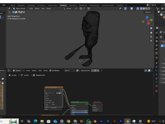Switch to wireframe viewport shading
This screenshot has width=165, height=124.
[x=141, y=9]
